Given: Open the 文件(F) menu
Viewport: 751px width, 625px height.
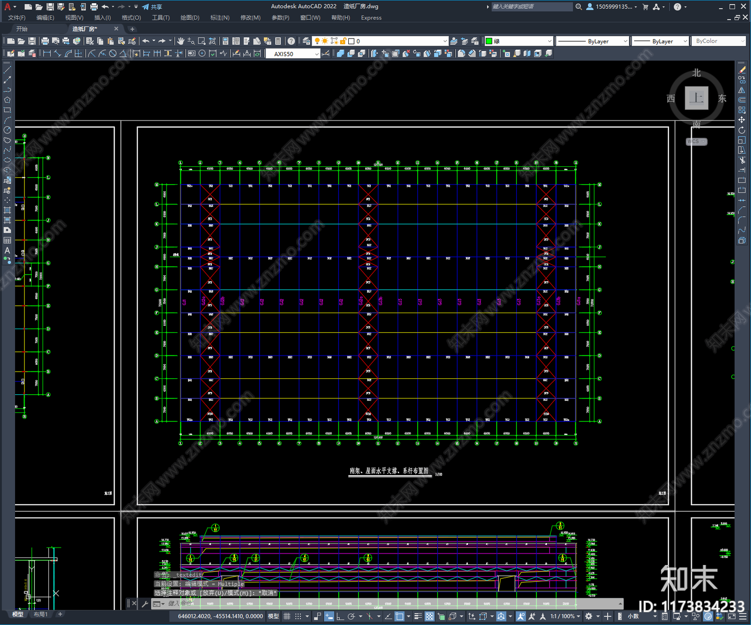Looking at the screenshot, I should [17, 18].
